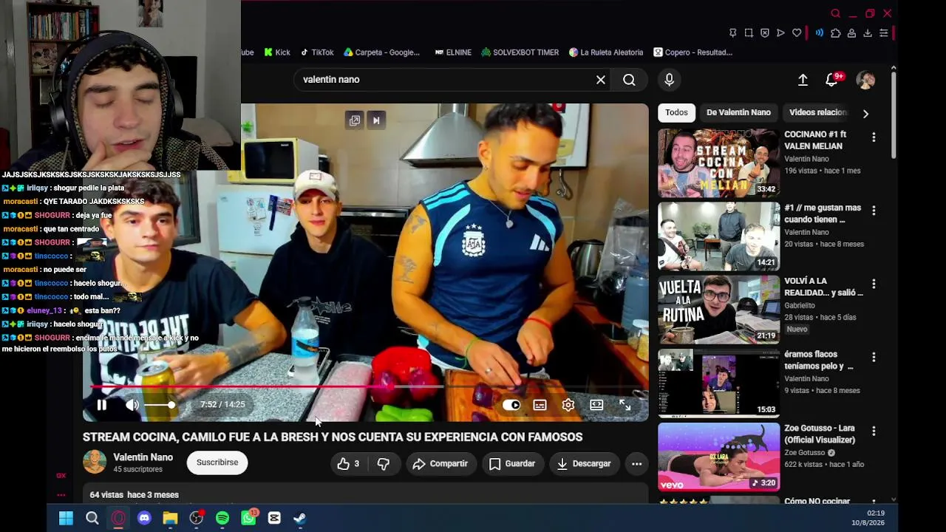
Task: Select the Todos filter chip
Action: [x=676, y=112]
